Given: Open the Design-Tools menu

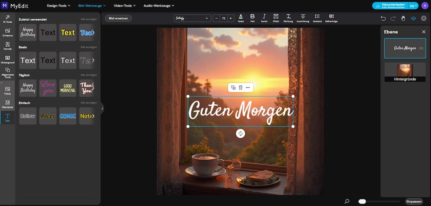Looking at the screenshot, I should tap(59, 6).
